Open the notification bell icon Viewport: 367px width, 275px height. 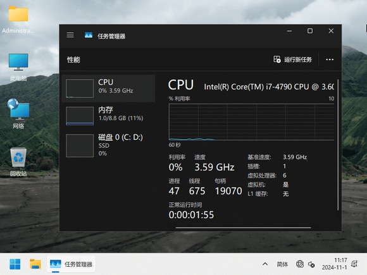354,264
